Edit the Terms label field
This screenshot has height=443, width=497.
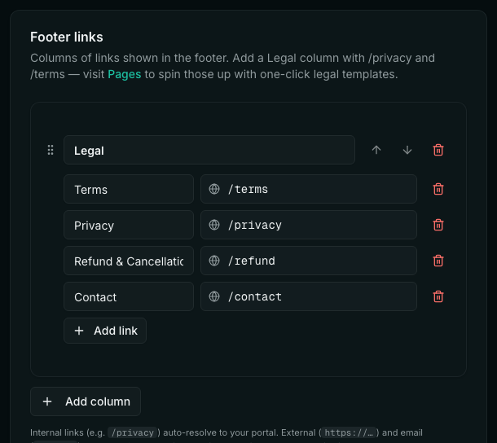tap(129, 189)
